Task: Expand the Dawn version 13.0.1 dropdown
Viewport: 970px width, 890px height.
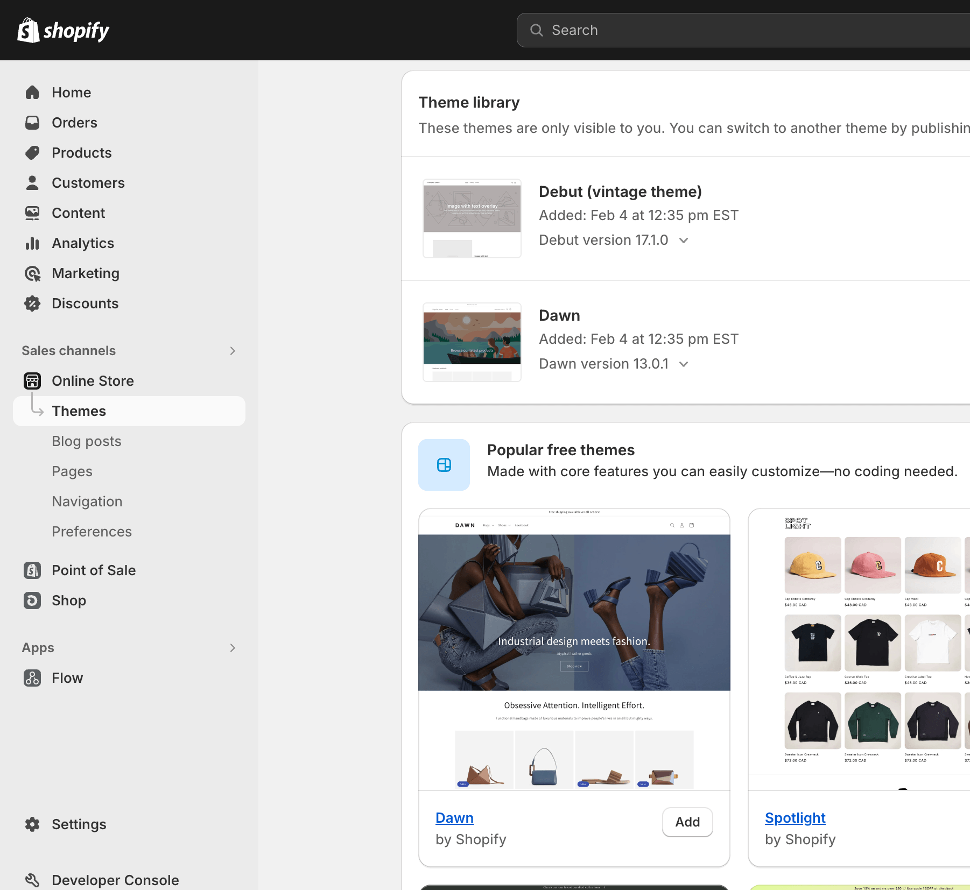Action: (x=684, y=364)
